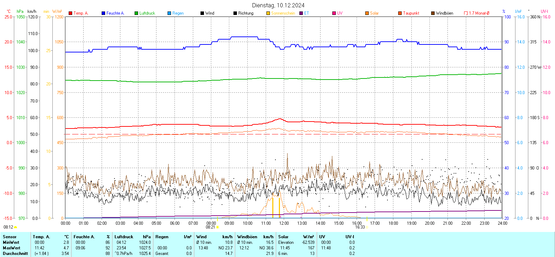This screenshot has width=555, height=257.
Task: Click the MaxWert row label
Action: 11,248
